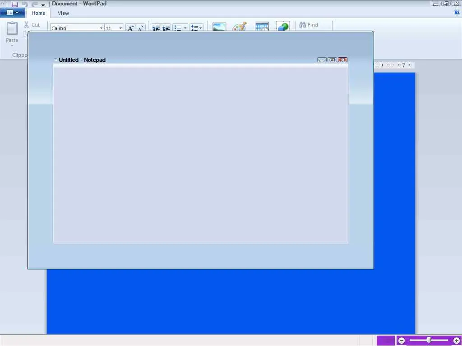
Task: Click the Paint drawing palette icon
Action: [x=239, y=27]
